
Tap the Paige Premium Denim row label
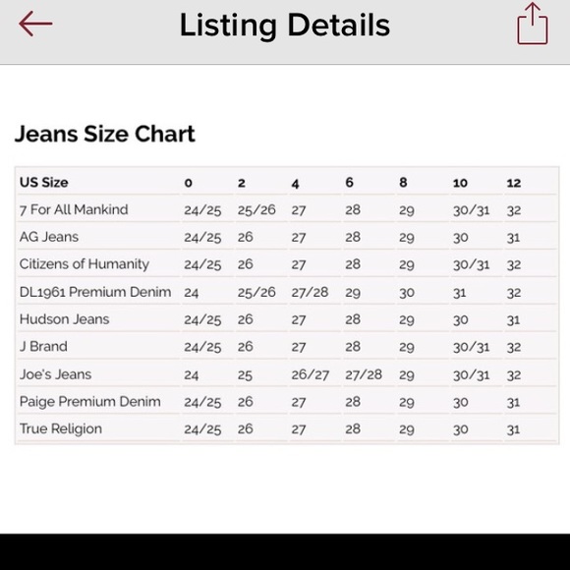pyautogui.click(x=89, y=402)
